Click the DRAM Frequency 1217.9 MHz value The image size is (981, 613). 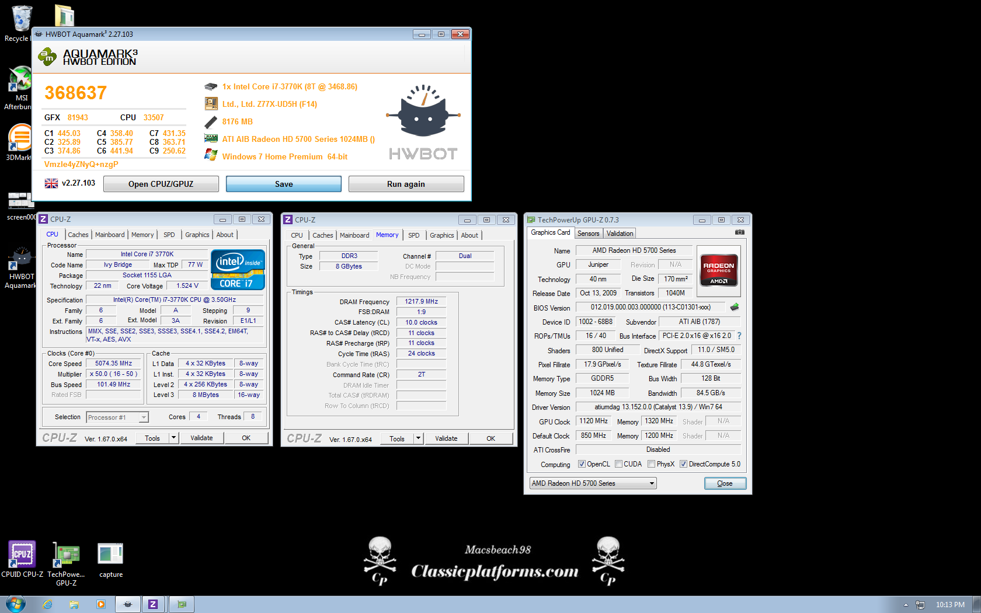(422, 301)
